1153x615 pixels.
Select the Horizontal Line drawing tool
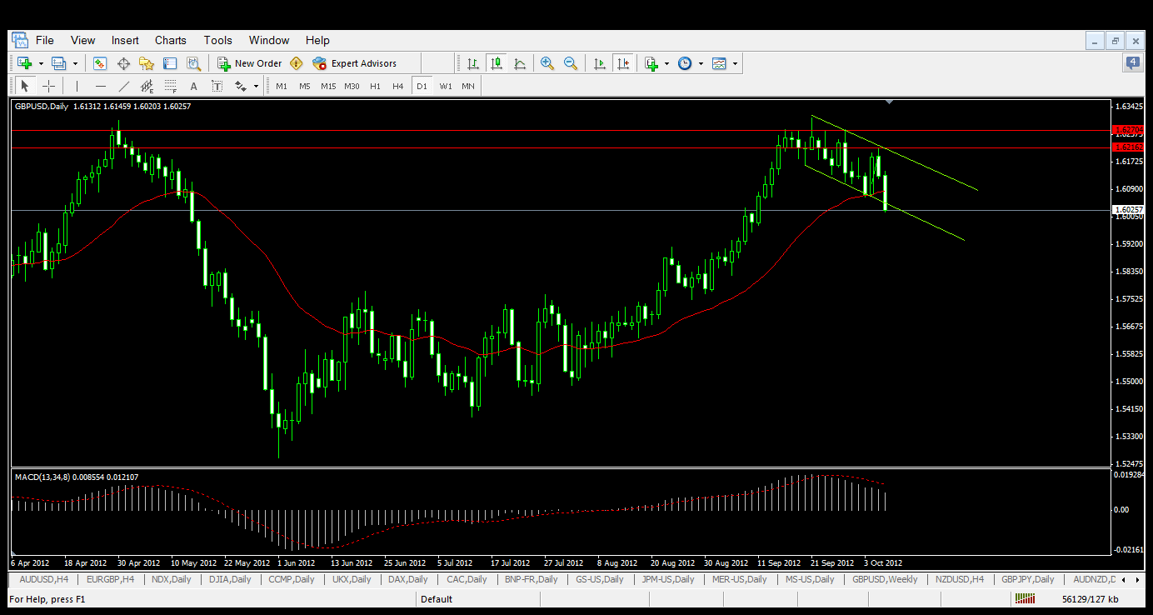101,86
